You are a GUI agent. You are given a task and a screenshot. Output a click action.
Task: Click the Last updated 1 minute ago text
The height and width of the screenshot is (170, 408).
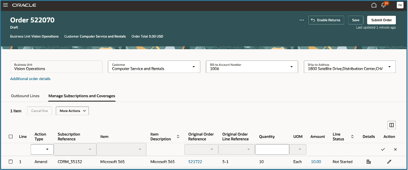tap(376, 27)
